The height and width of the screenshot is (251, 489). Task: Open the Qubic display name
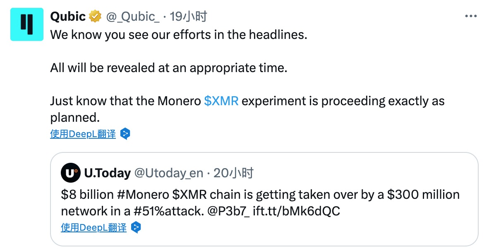pyautogui.click(x=68, y=16)
